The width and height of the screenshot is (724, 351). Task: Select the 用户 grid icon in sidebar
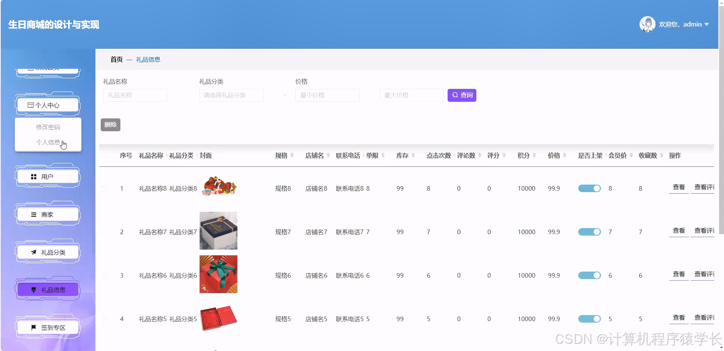tap(33, 176)
